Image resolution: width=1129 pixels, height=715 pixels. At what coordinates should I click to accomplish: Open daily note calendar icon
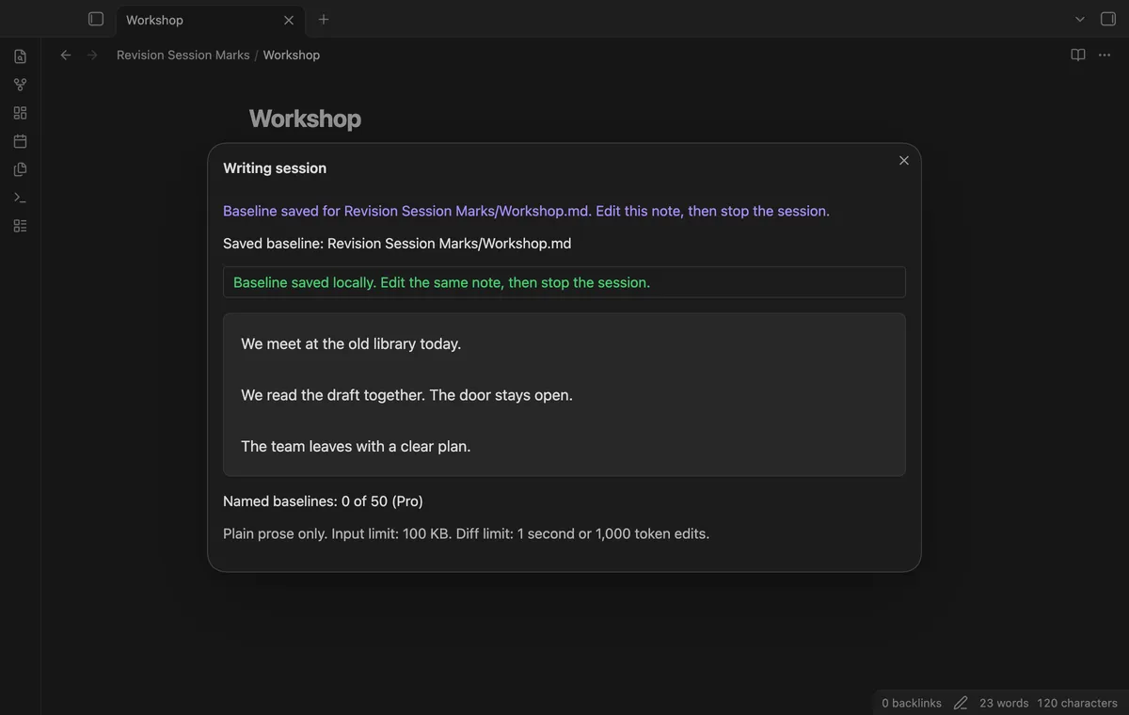[x=20, y=141]
